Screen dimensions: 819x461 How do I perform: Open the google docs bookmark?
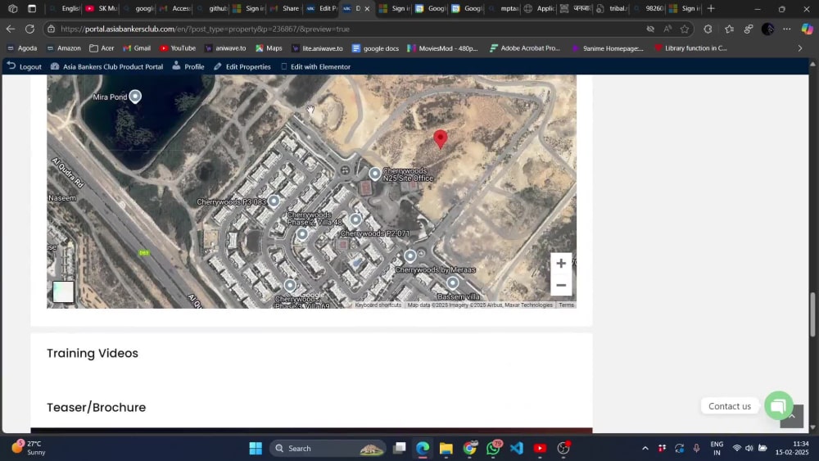tap(375, 48)
